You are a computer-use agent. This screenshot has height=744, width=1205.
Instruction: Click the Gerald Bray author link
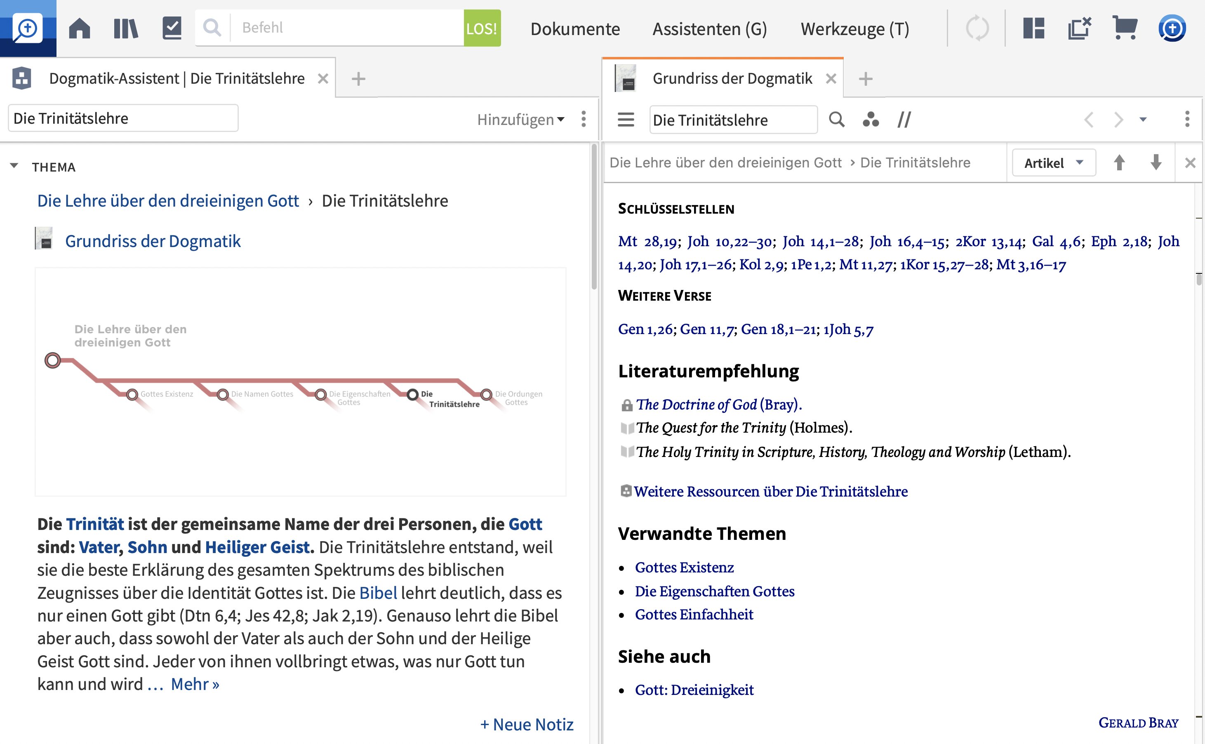(x=1139, y=723)
